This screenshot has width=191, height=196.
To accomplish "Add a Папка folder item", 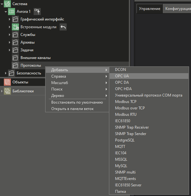I will point(149,192).
